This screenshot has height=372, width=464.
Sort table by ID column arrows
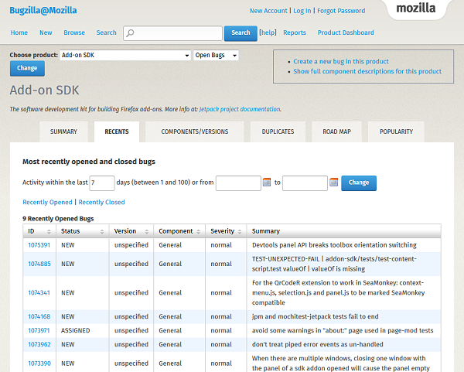tap(49, 231)
